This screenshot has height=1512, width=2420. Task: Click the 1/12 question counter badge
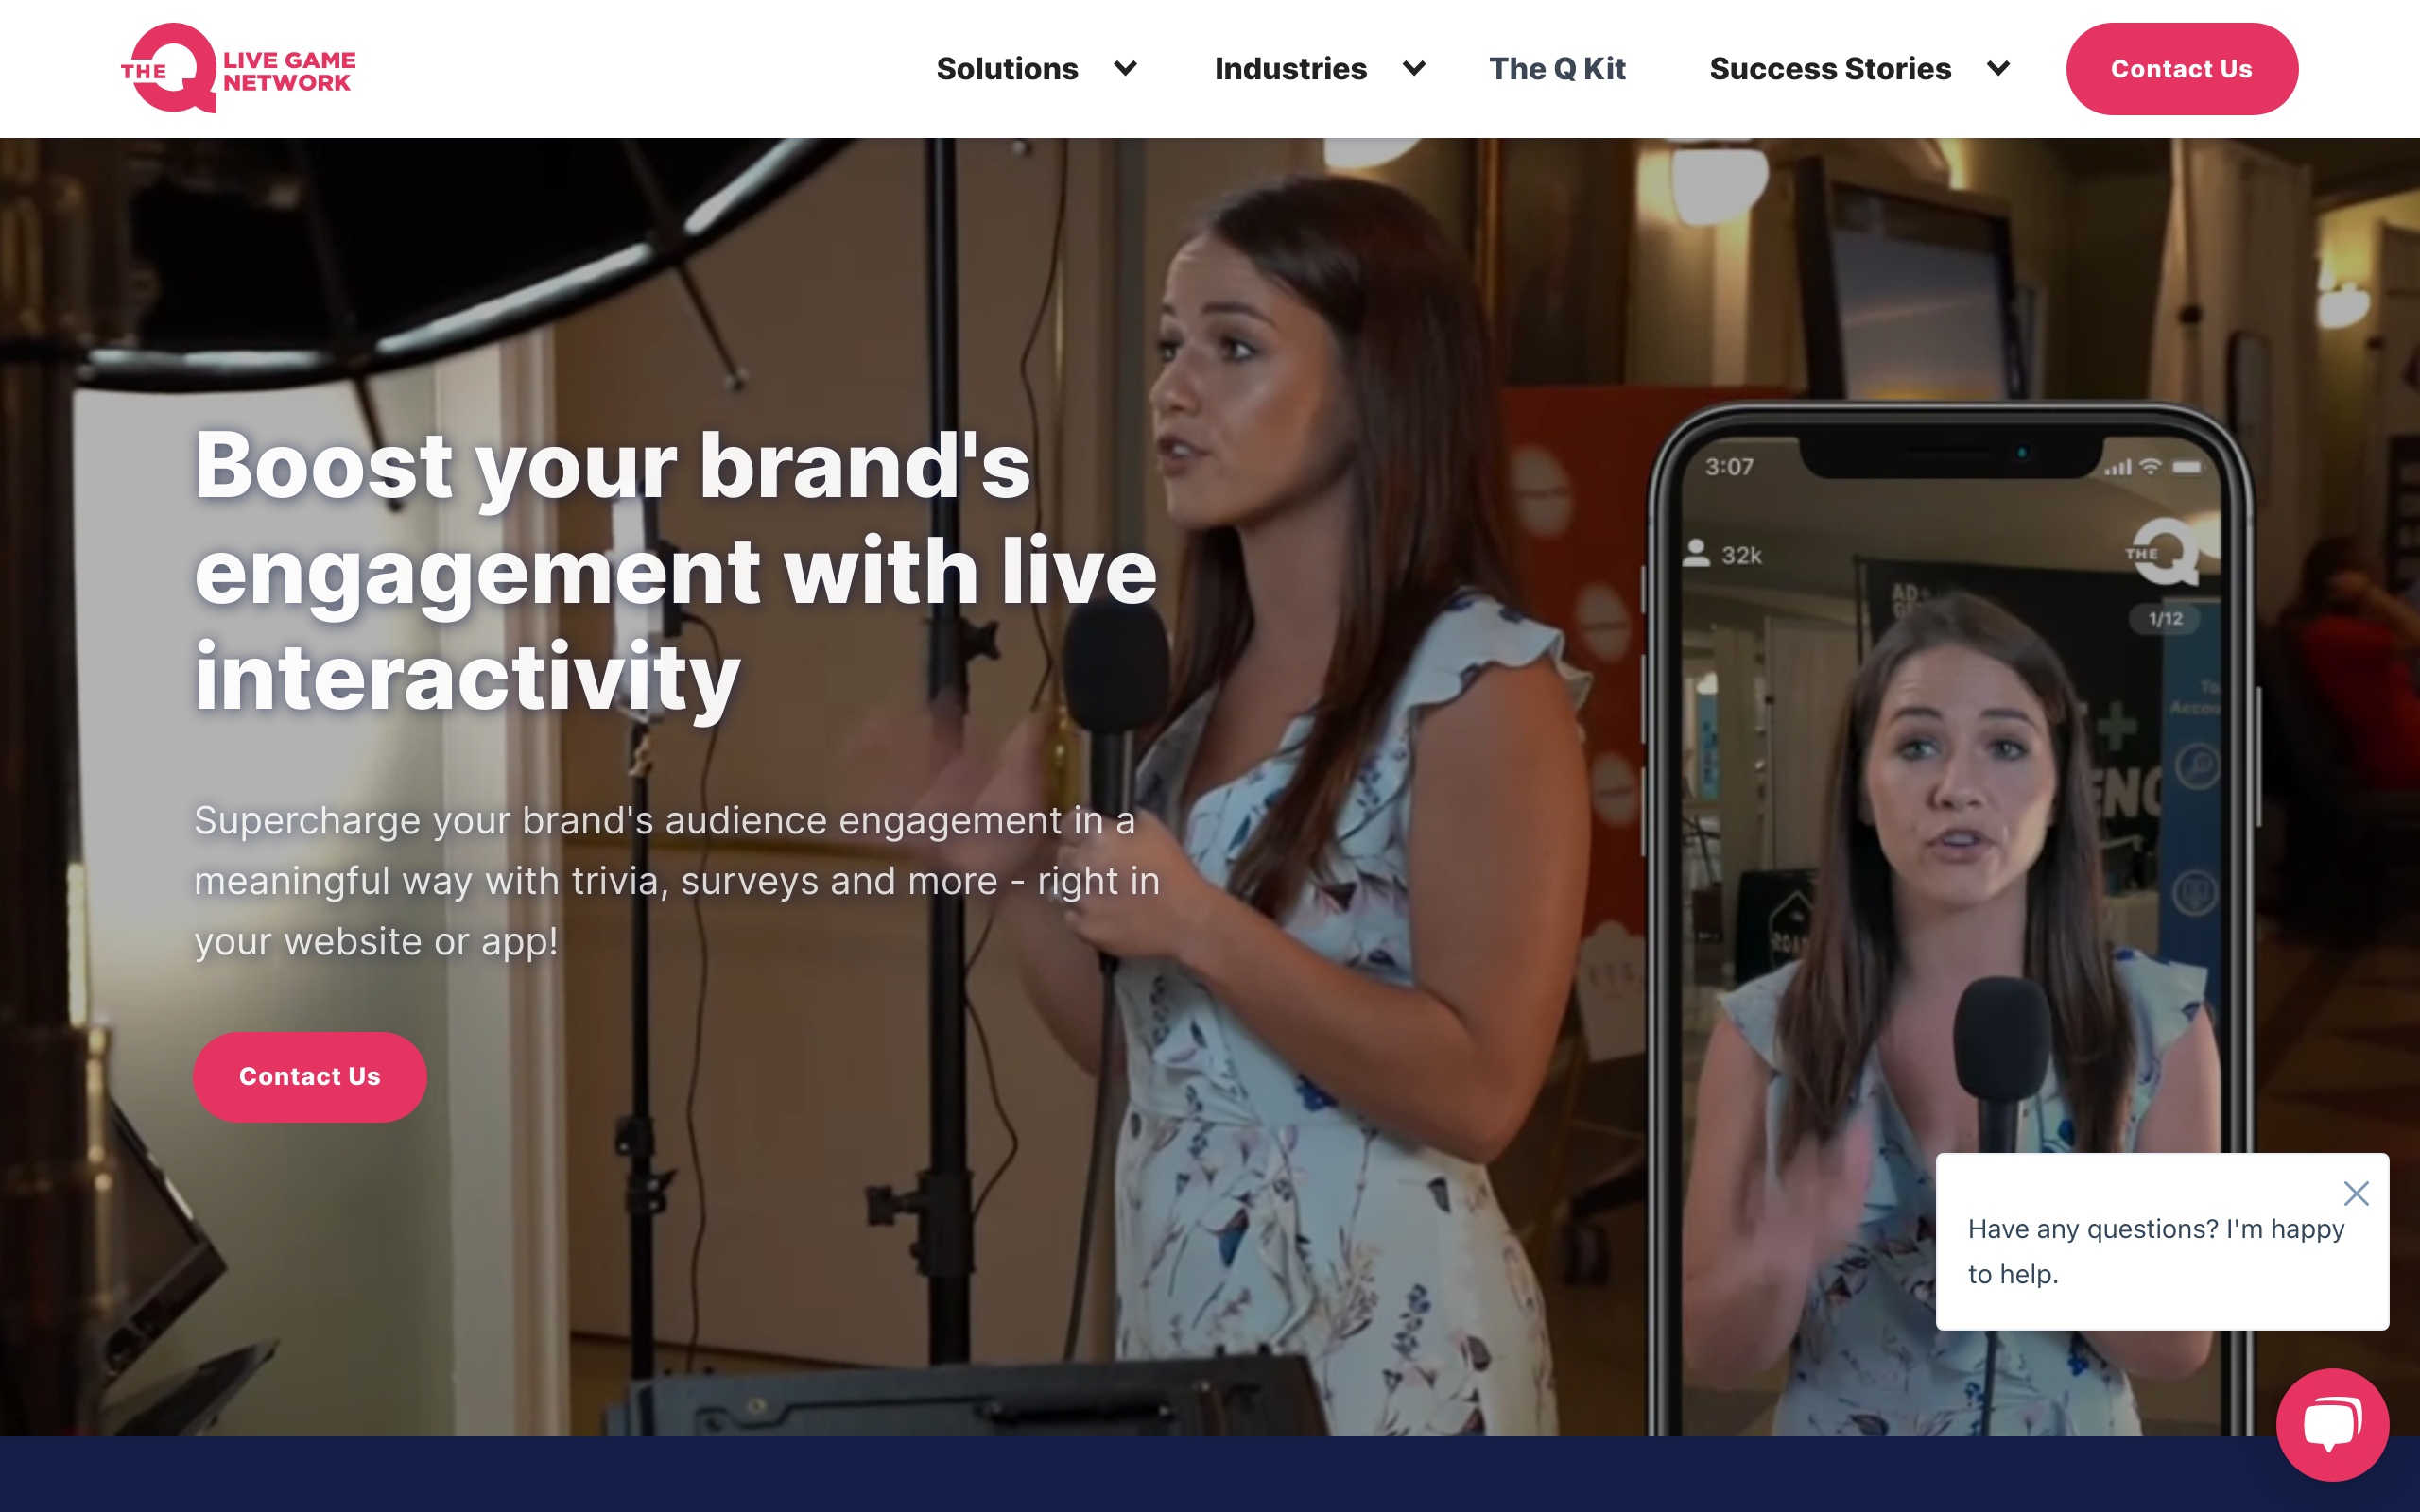[x=2165, y=619]
